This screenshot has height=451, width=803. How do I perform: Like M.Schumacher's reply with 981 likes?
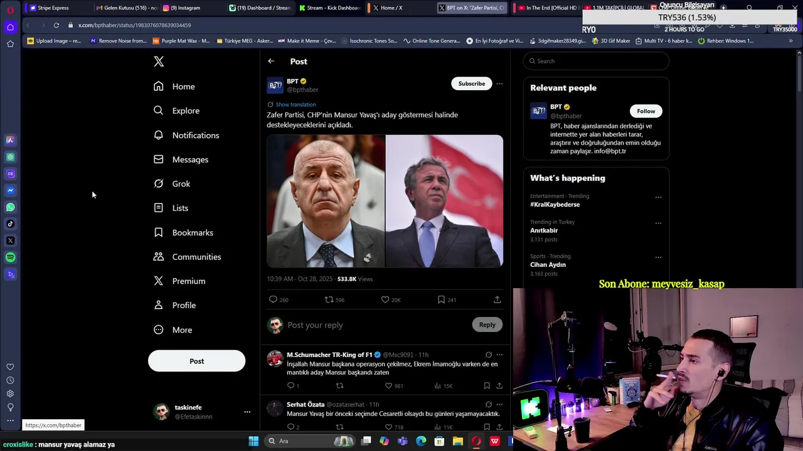(388, 385)
